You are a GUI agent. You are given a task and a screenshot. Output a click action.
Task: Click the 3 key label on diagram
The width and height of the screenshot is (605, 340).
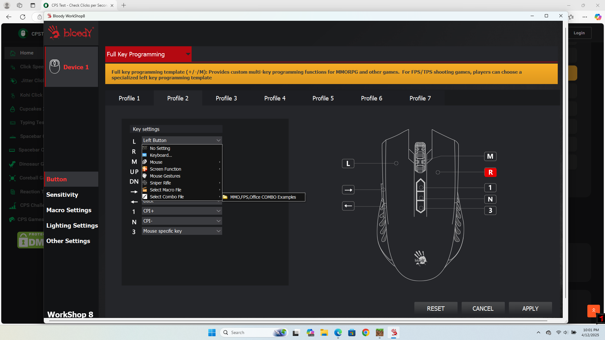pos(490,210)
